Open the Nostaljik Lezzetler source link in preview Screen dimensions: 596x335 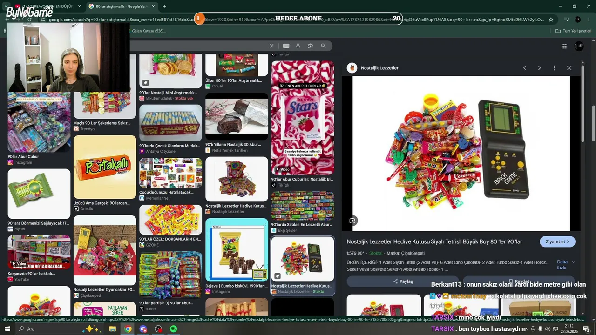coord(373,68)
